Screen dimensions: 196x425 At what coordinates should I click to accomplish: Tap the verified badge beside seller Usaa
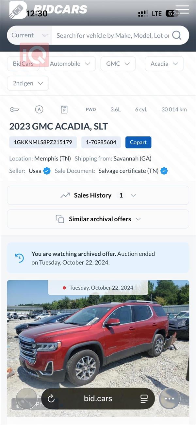pos(47,171)
